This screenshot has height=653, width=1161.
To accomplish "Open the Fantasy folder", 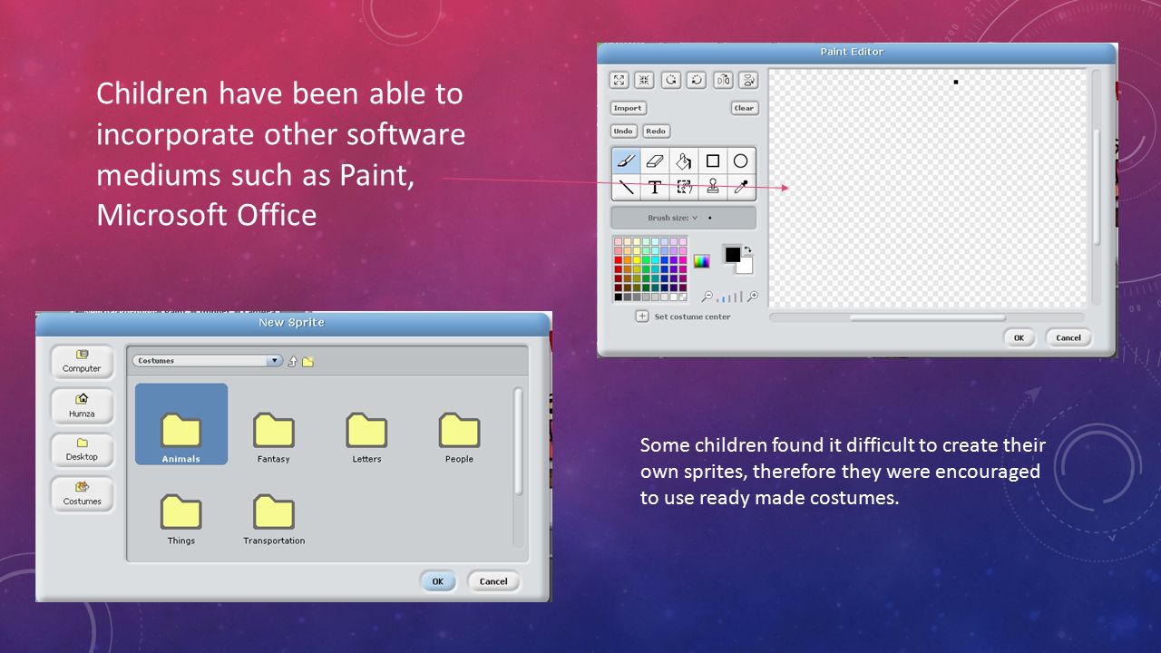I will click(x=274, y=437).
